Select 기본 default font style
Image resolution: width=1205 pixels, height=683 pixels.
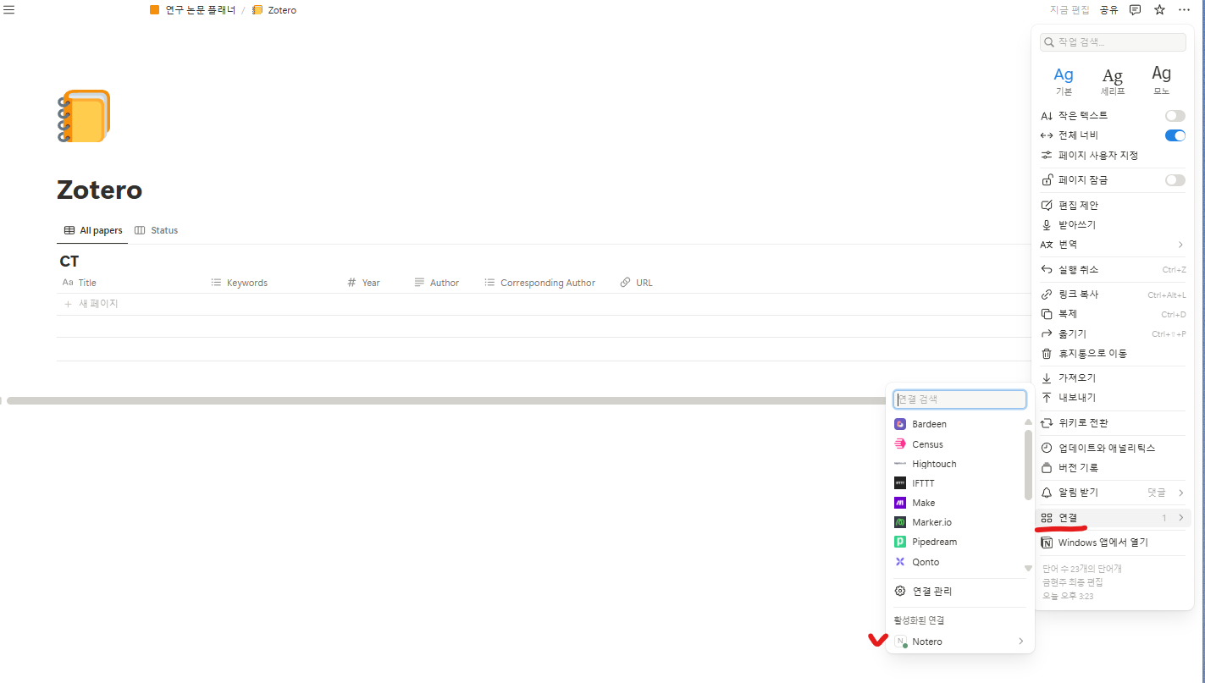(x=1064, y=81)
